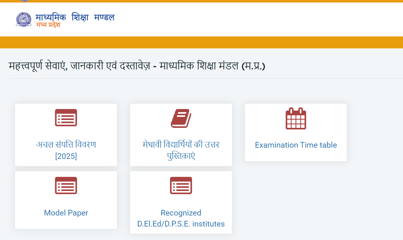Image resolution: width=403 pixels, height=240 pixels.
Task: Click the orange navigation bar below header
Action: click(x=201, y=42)
